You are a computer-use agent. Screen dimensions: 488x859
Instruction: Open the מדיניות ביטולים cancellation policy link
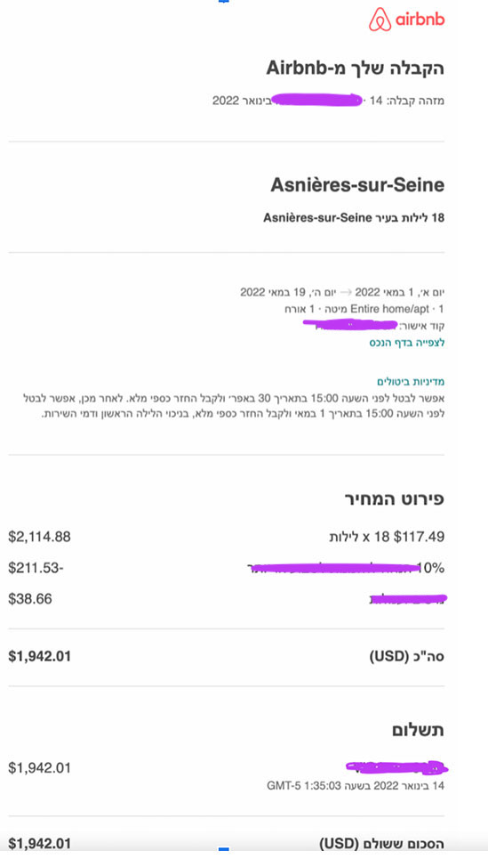[x=411, y=381]
